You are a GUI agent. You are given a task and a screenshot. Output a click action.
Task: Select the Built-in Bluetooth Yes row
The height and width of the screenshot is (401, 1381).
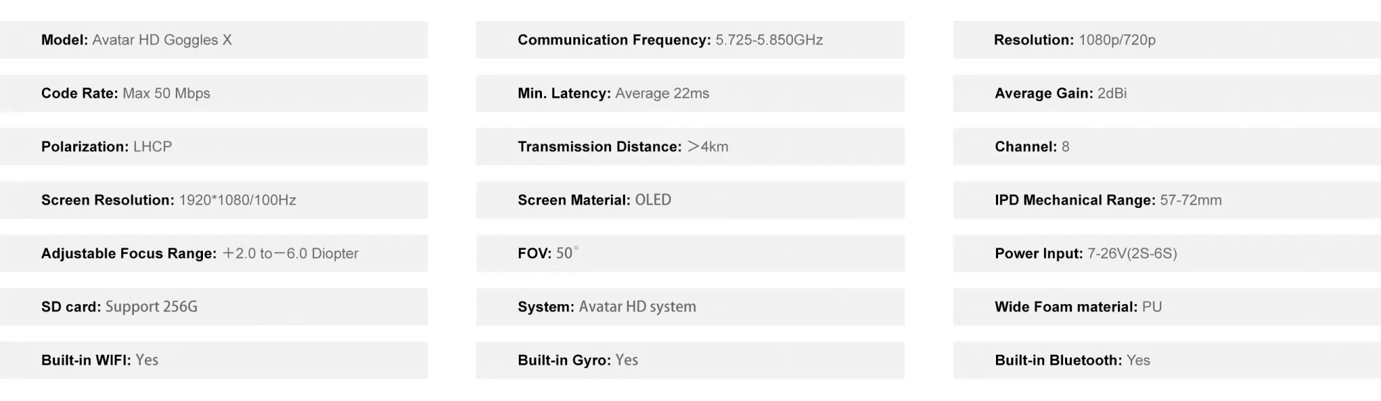(x=1166, y=360)
